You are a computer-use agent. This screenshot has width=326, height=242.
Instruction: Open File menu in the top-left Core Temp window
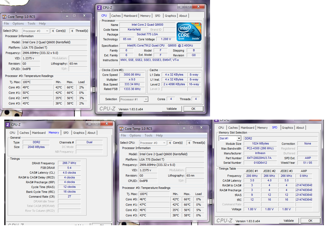tap(6, 24)
